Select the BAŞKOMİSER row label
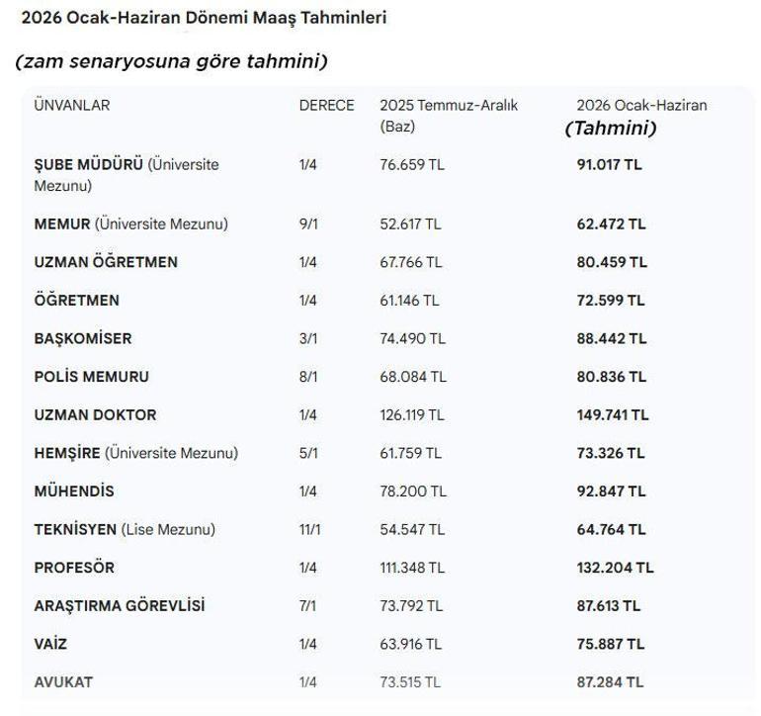Image resolution: width=761 pixels, height=716 pixels. point(83,338)
